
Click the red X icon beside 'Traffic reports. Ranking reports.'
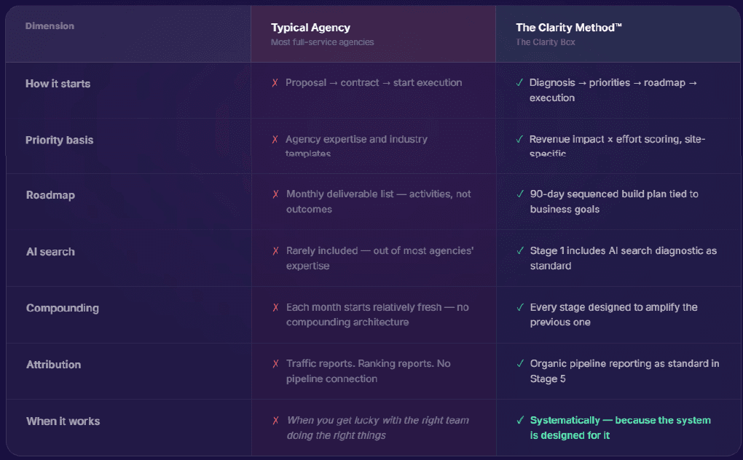coord(276,363)
